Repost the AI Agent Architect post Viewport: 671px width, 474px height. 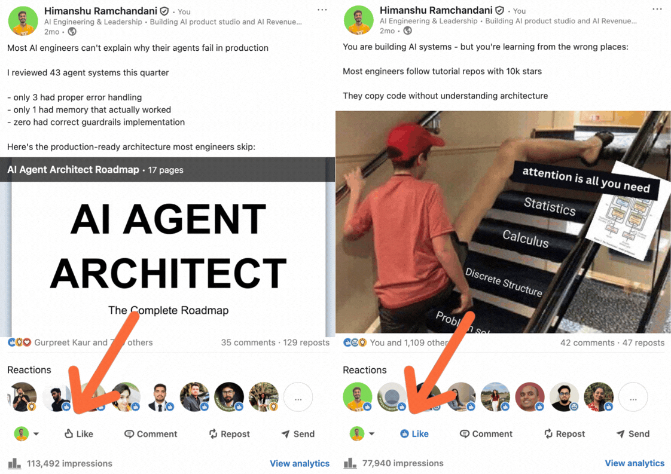click(230, 434)
